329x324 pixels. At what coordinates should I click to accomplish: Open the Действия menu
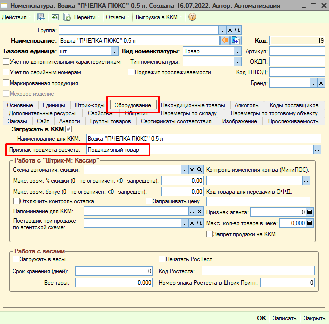click(14, 17)
